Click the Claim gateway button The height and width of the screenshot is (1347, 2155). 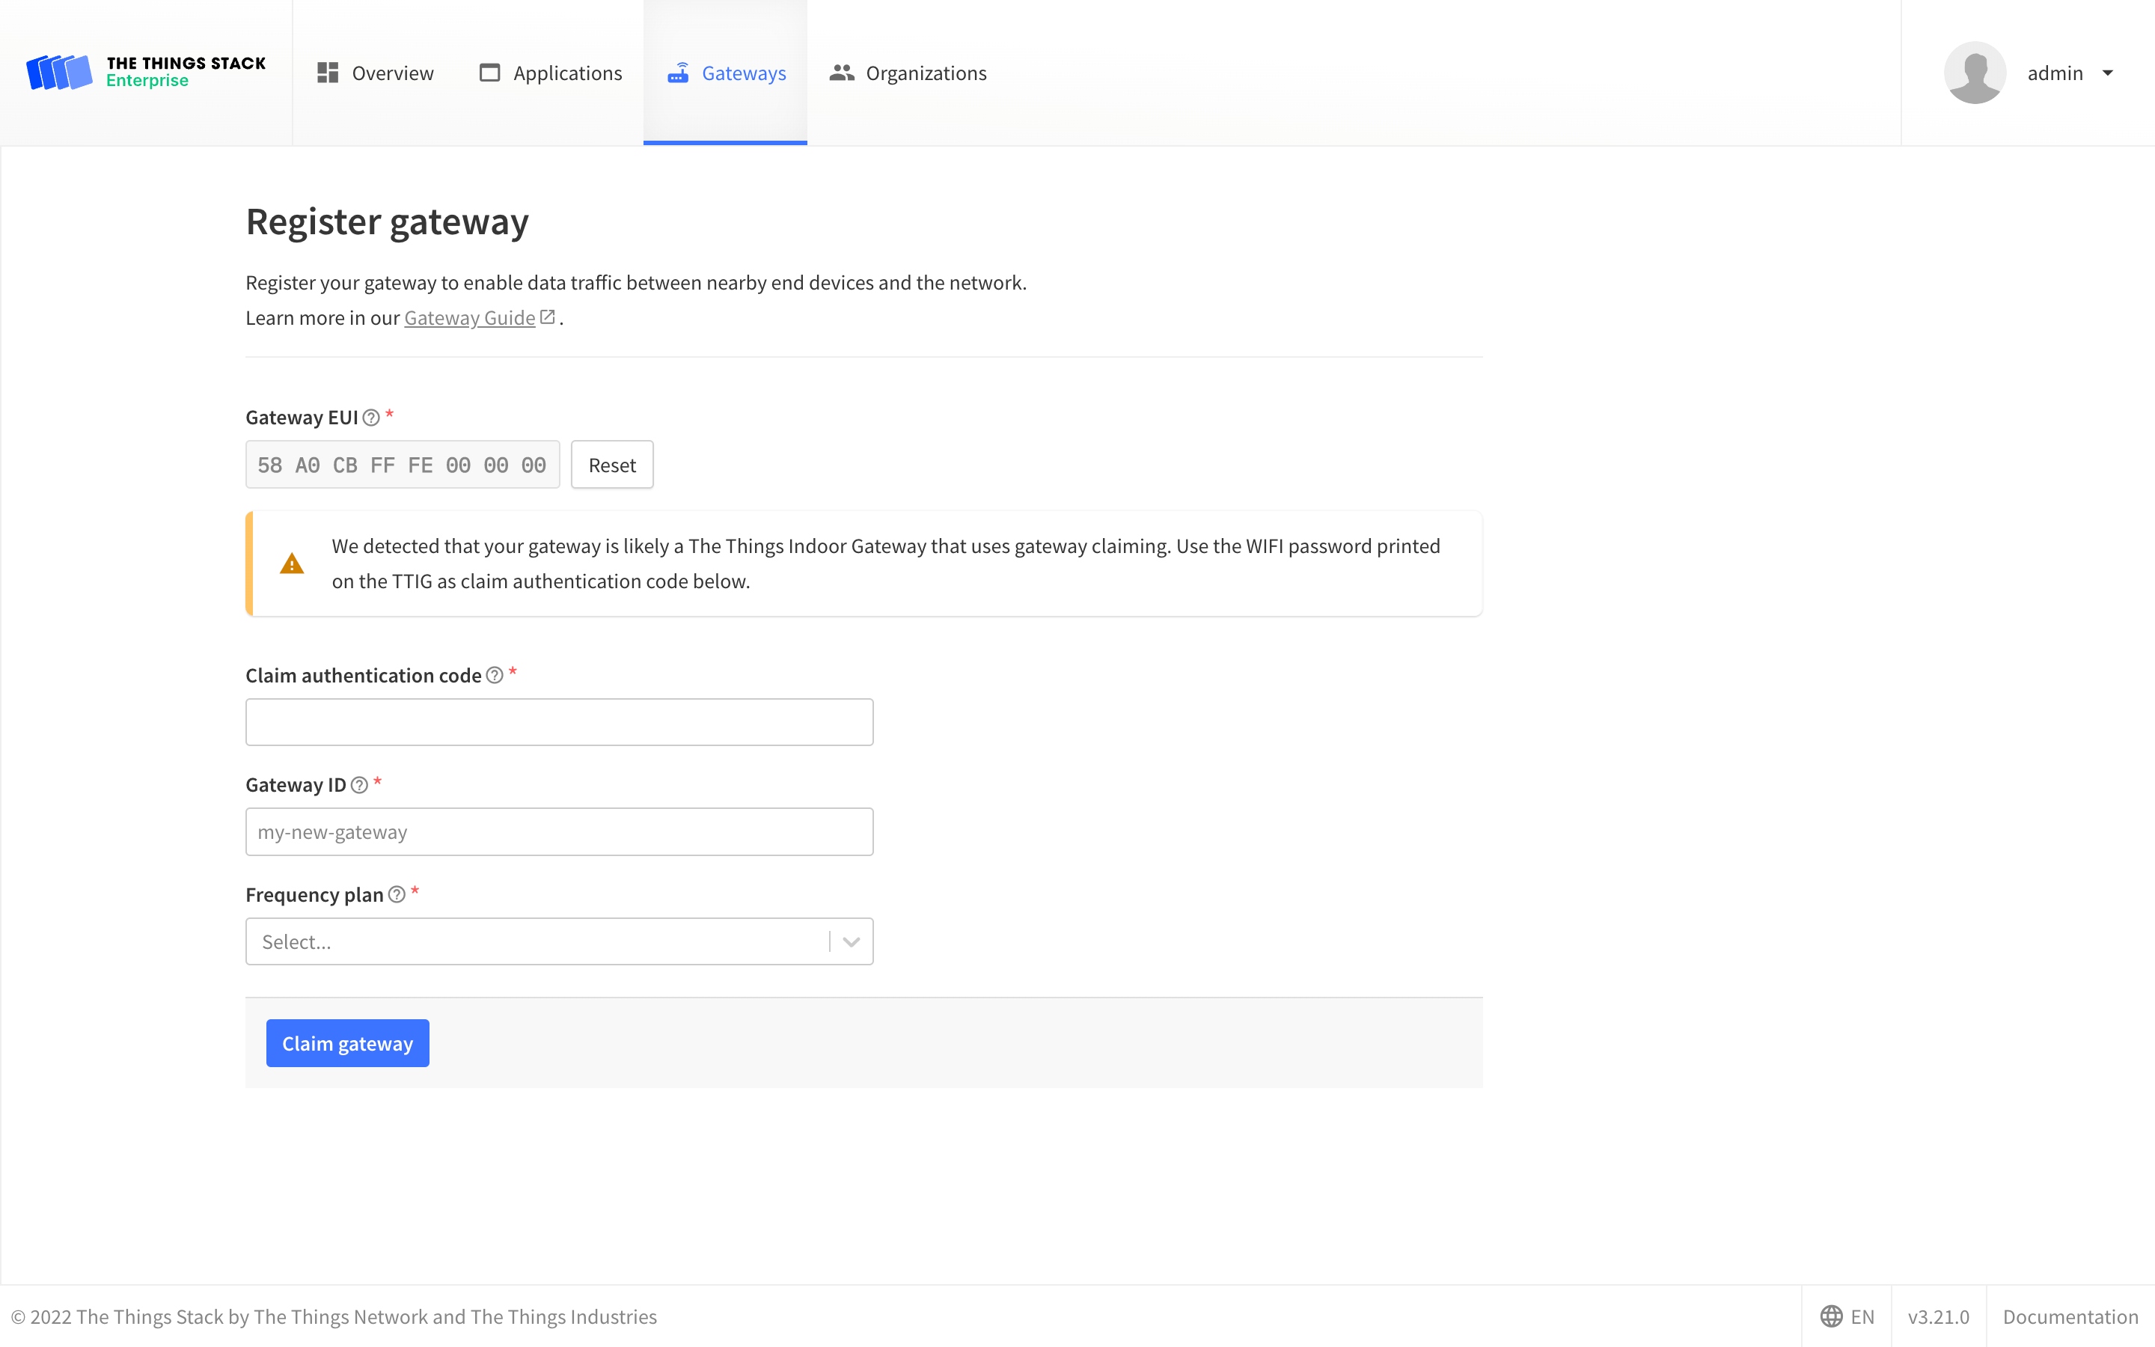point(347,1042)
